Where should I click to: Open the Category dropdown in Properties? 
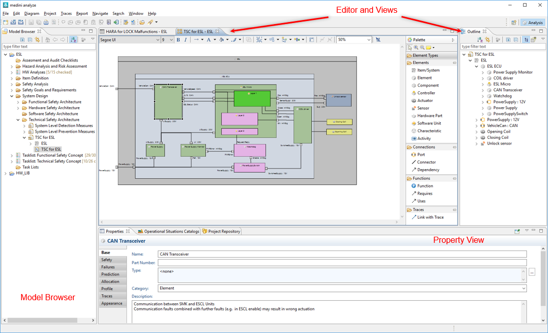coord(524,288)
